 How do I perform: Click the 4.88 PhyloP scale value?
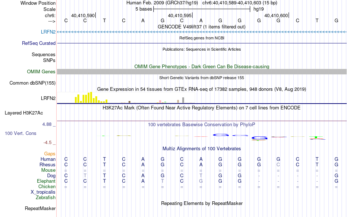[x=47, y=124]
